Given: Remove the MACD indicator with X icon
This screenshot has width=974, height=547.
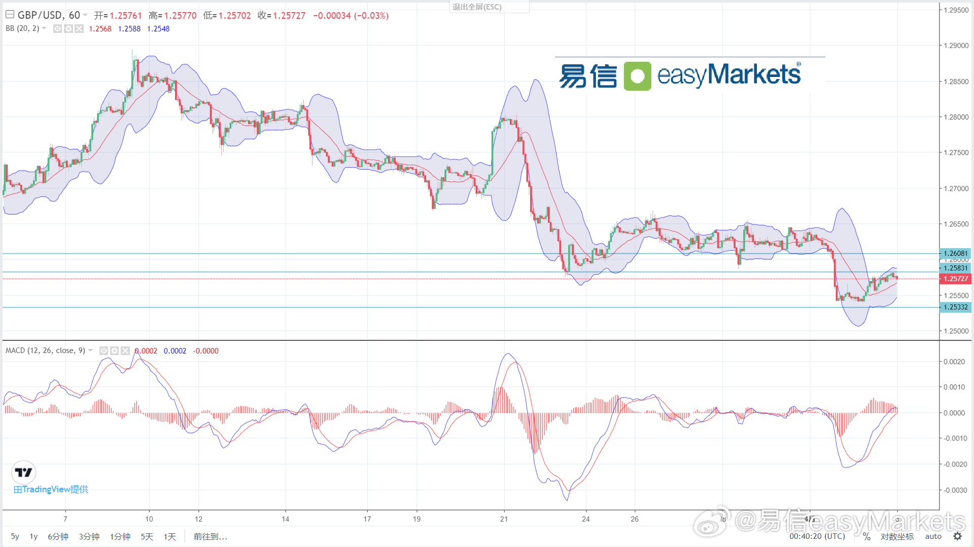Looking at the screenshot, I should (125, 350).
